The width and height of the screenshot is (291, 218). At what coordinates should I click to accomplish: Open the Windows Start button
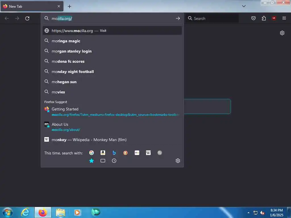pyautogui.click(x=8, y=212)
